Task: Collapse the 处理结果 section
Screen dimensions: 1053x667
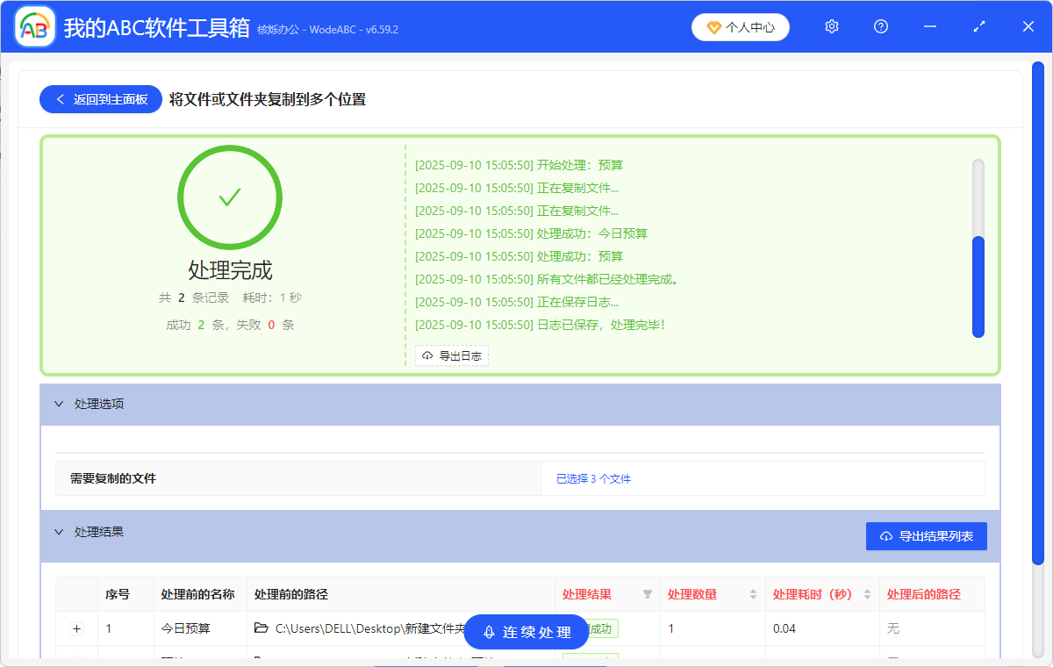Action: [x=59, y=532]
